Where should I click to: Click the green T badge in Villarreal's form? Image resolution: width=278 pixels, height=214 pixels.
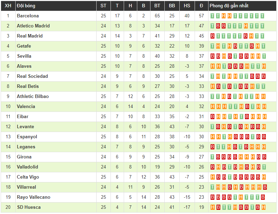tap(213, 187)
